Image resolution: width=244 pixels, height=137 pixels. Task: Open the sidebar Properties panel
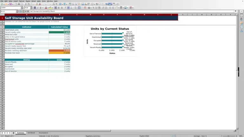(x=241, y=15)
